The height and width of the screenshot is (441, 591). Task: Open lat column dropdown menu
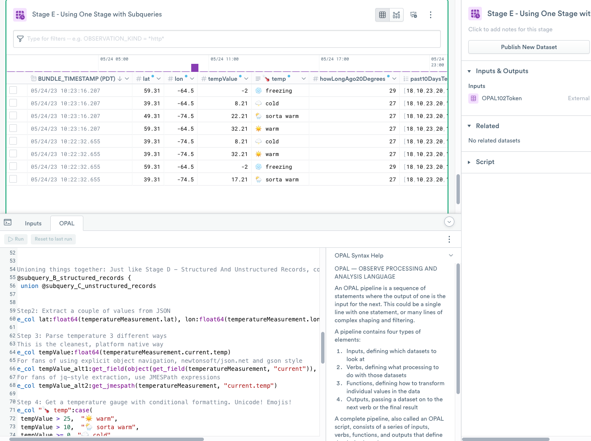click(x=159, y=79)
